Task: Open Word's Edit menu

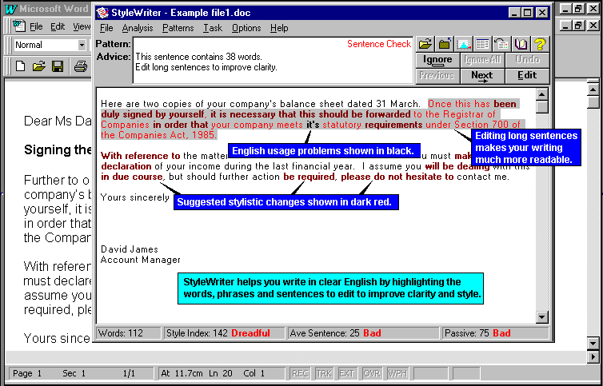Action: click(x=58, y=26)
